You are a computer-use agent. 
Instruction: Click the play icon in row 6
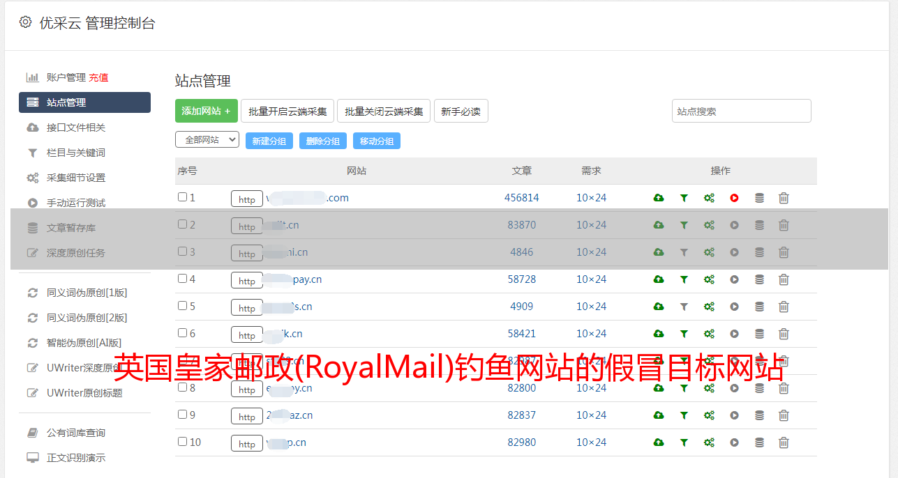(734, 334)
